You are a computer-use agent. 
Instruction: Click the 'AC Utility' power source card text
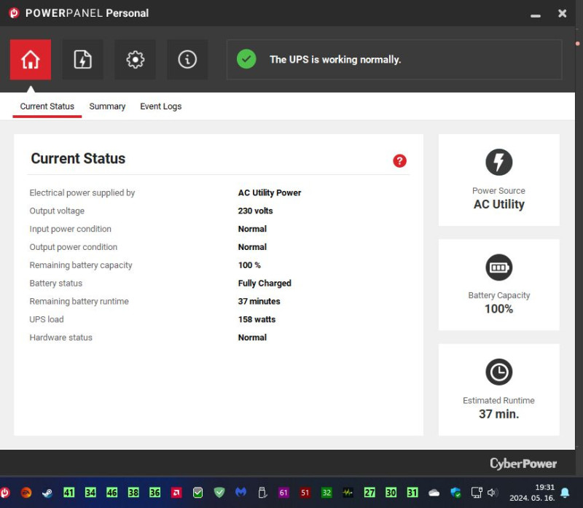(x=499, y=204)
